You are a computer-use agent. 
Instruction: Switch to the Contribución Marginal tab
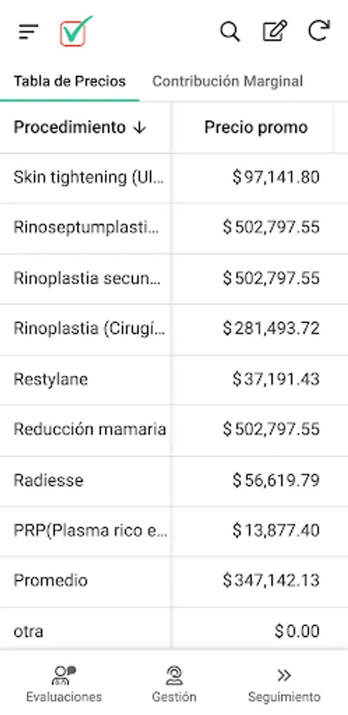(x=227, y=81)
